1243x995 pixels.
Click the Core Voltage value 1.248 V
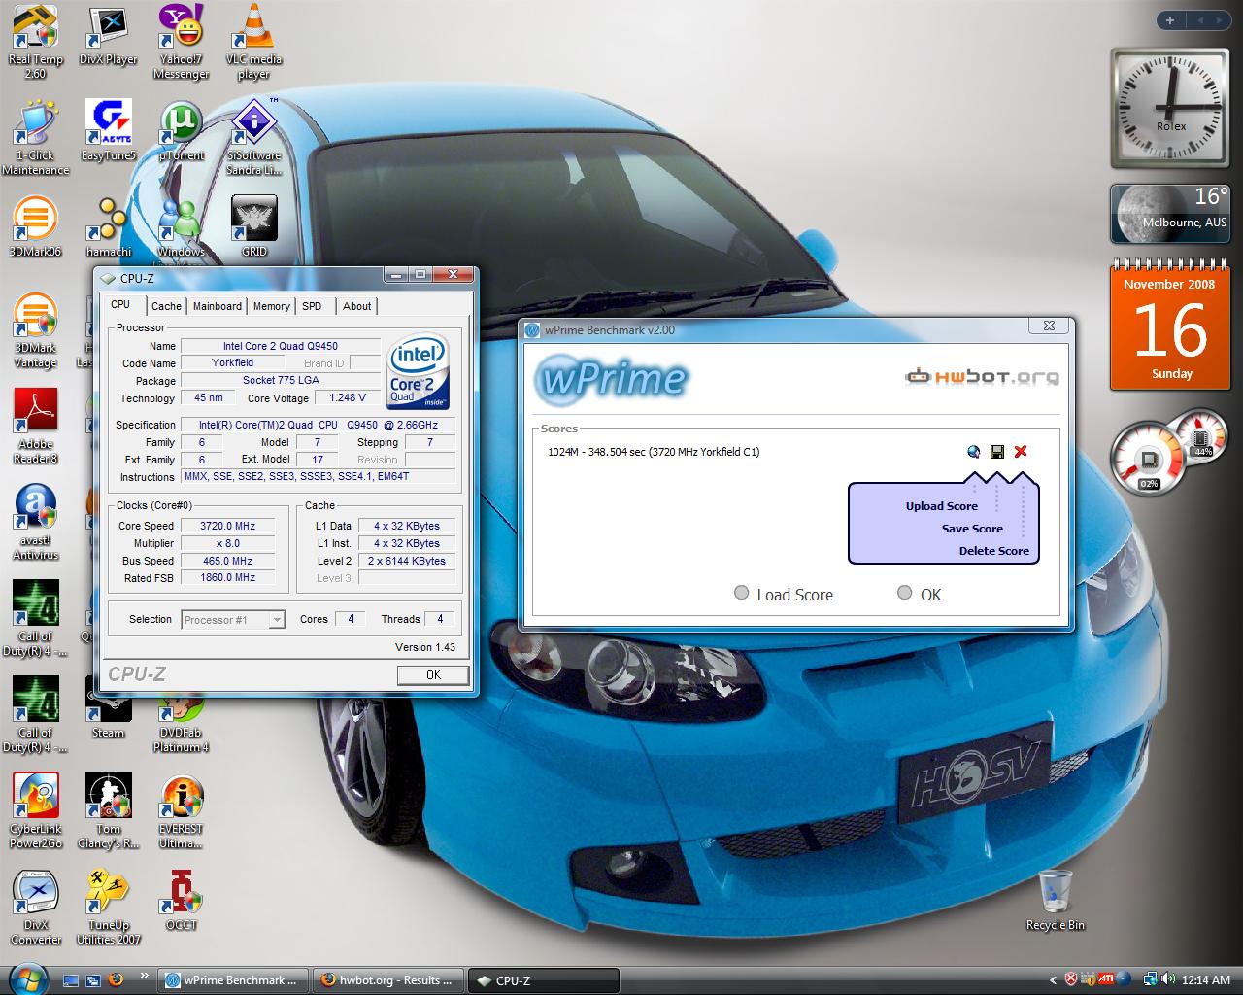coord(348,398)
